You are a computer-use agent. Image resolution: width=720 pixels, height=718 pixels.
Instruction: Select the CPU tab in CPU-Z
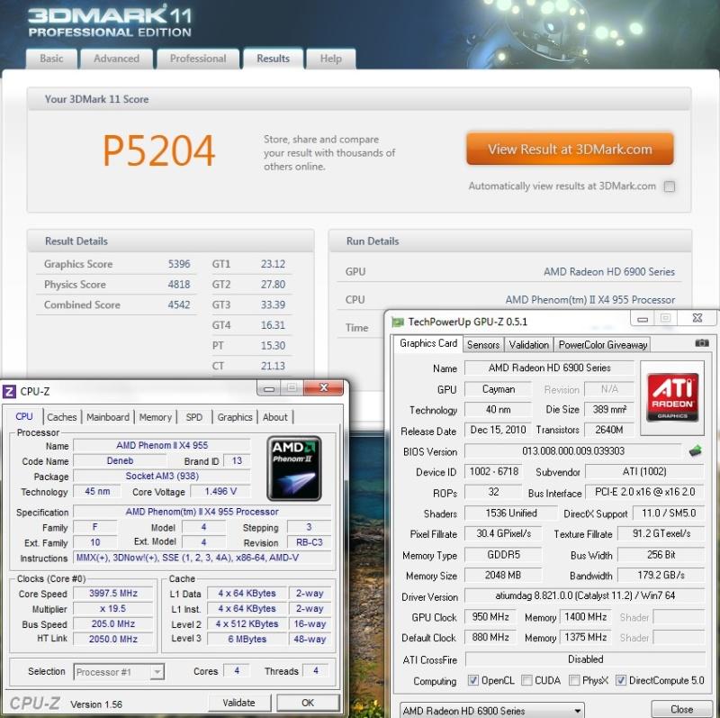pos(24,416)
